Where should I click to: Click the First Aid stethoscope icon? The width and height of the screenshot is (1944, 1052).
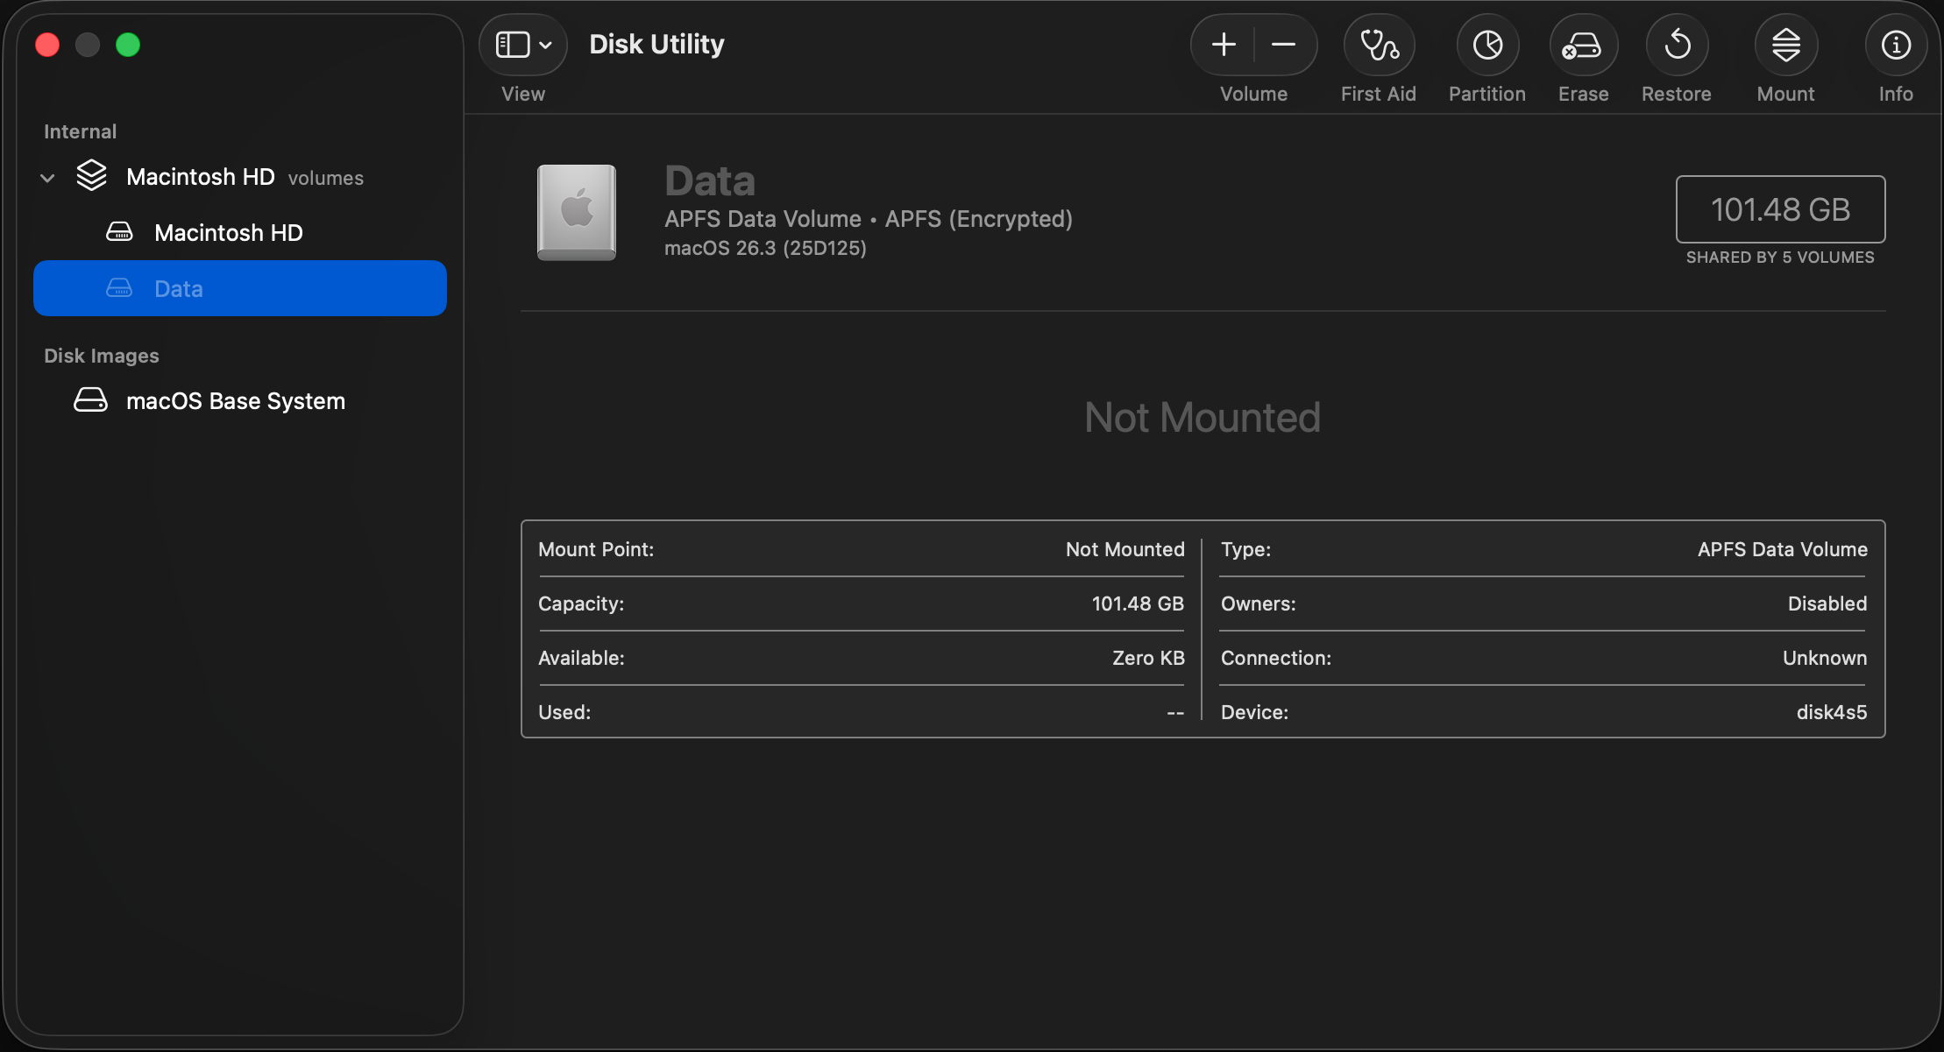coord(1379,45)
